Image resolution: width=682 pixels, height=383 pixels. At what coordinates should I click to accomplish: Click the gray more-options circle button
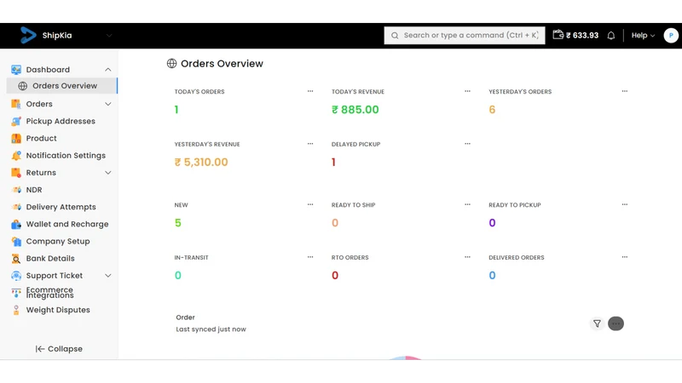point(616,323)
